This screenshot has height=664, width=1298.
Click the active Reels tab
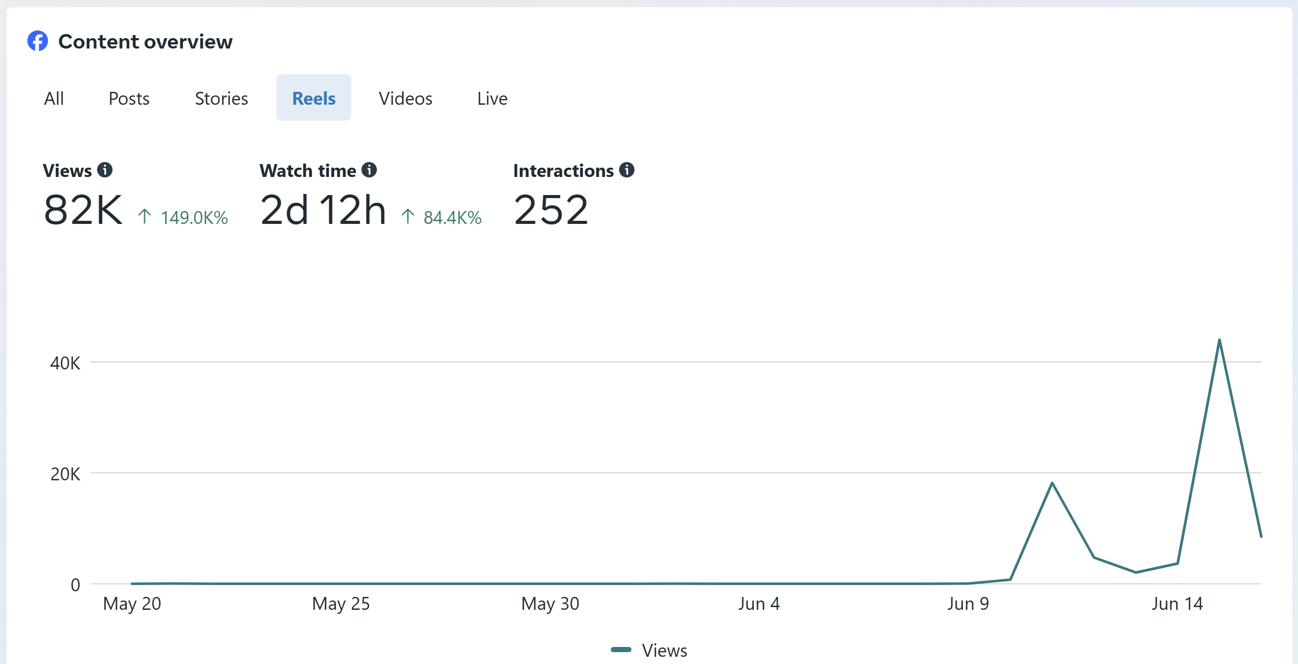pyautogui.click(x=313, y=98)
